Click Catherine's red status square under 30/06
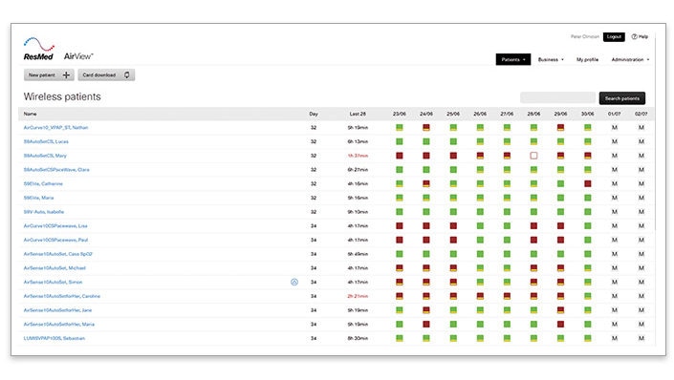Viewport: 674px width, 380px height. [588, 183]
